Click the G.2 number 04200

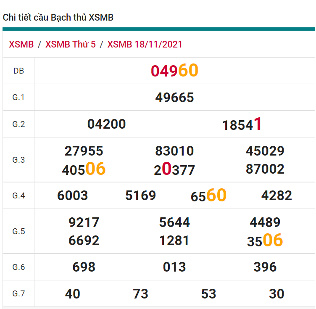point(106,124)
